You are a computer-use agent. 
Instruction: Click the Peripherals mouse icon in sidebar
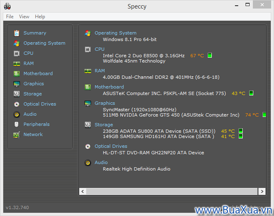pyautogui.click(x=17, y=124)
